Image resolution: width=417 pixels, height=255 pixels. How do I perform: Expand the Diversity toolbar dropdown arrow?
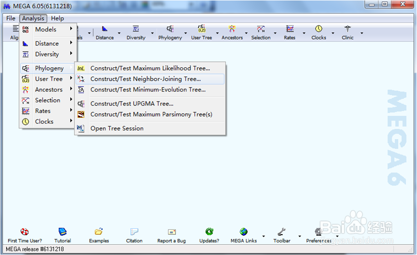point(152,33)
